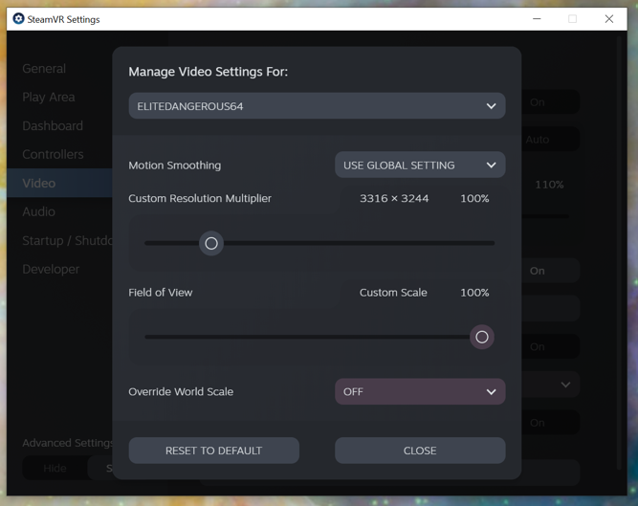Open the Startup / Shutdown tab
This screenshot has height=506, width=638.
pyautogui.click(x=67, y=240)
